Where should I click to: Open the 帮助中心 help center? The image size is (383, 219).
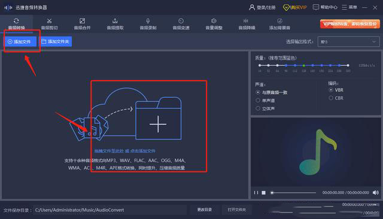[x=325, y=7]
